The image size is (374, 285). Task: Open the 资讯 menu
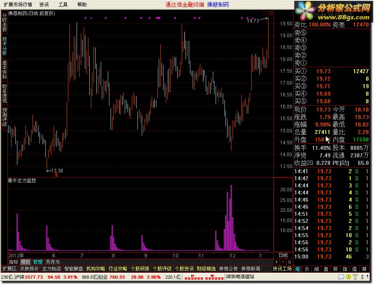click(x=44, y=4)
